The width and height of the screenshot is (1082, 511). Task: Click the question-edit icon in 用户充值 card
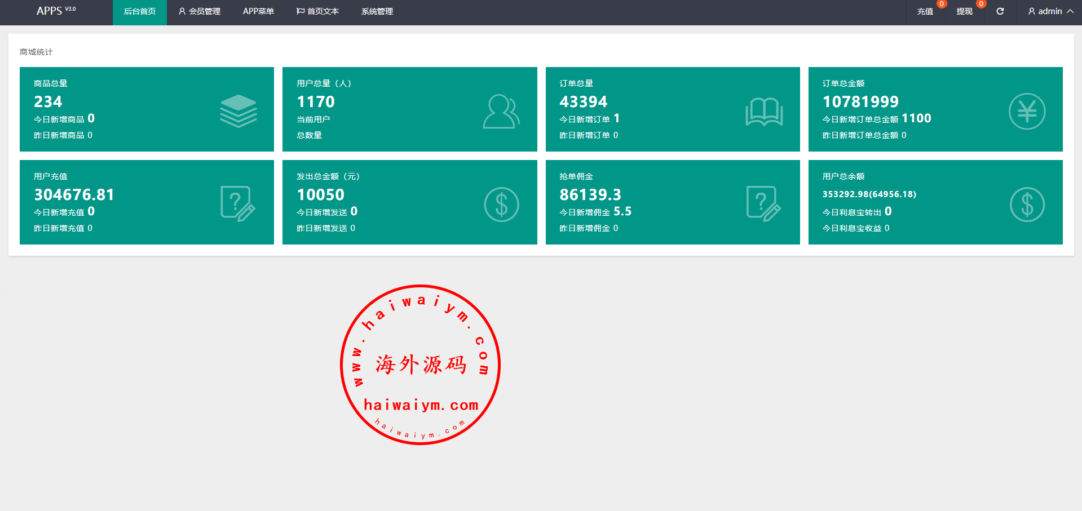237,203
